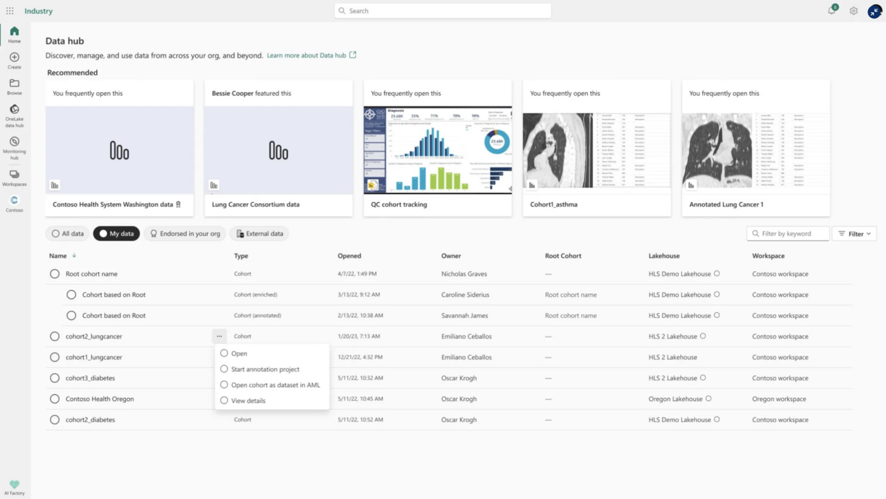This screenshot has height=499, width=886.
Task: Select cohort2_diabetes row radio
Action: tap(55, 419)
